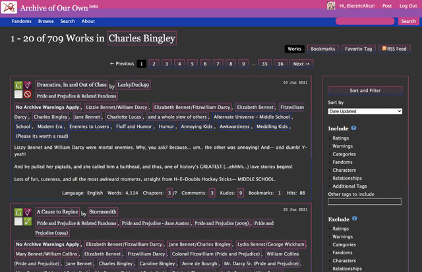Click the Alternate Universe - Middle School tag
The height and width of the screenshot is (272, 422).
pos(252,117)
